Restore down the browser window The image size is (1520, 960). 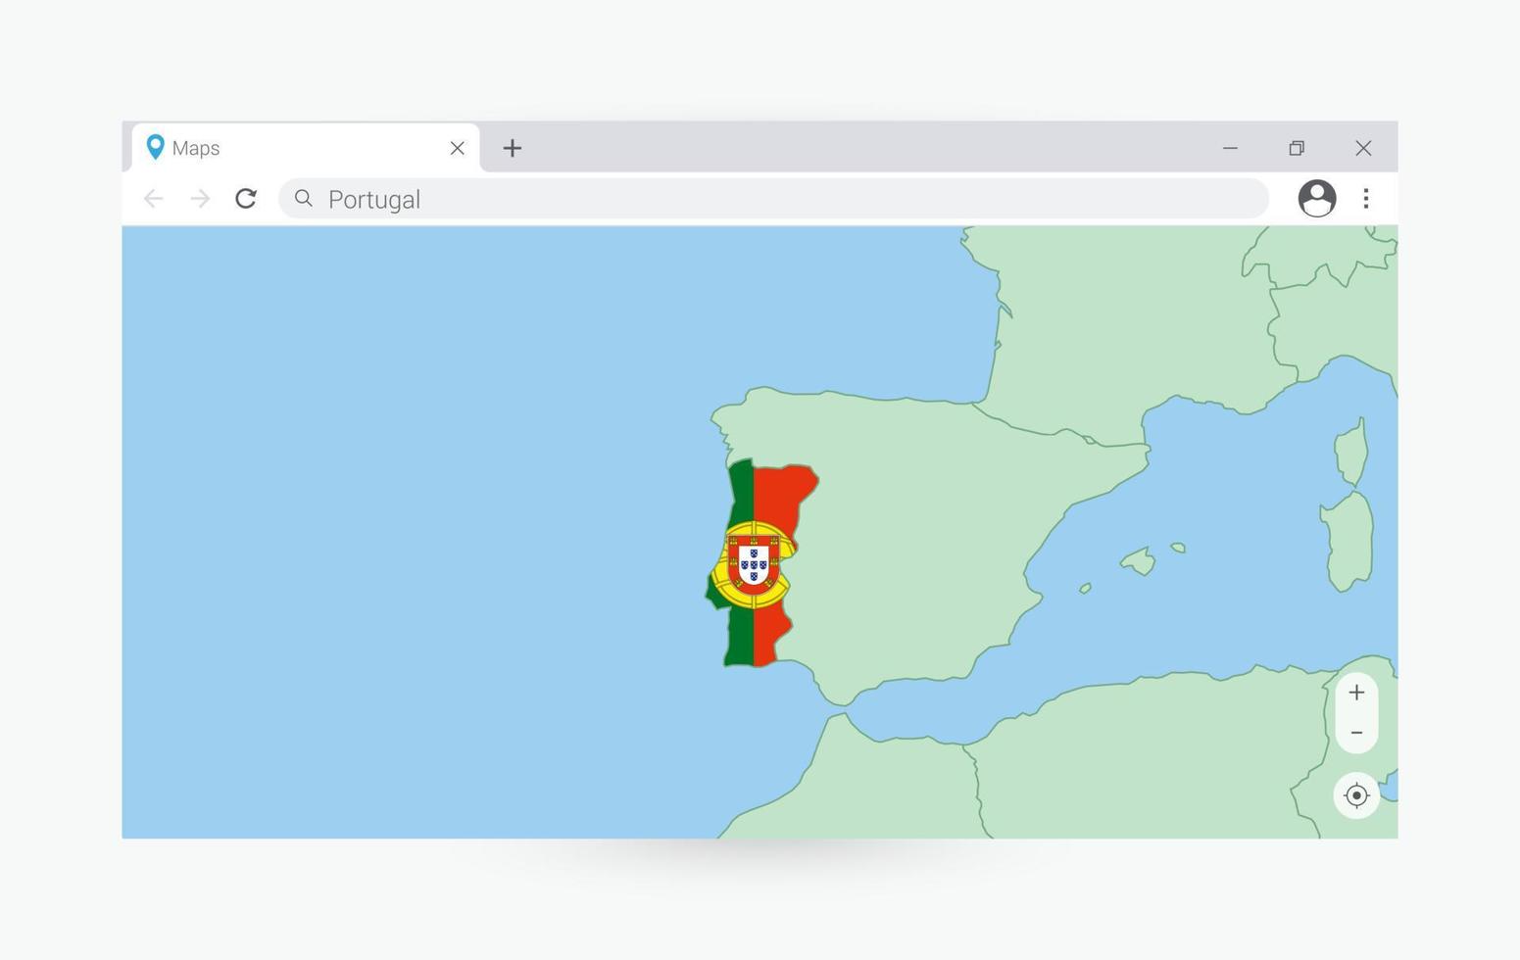[x=1297, y=148]
